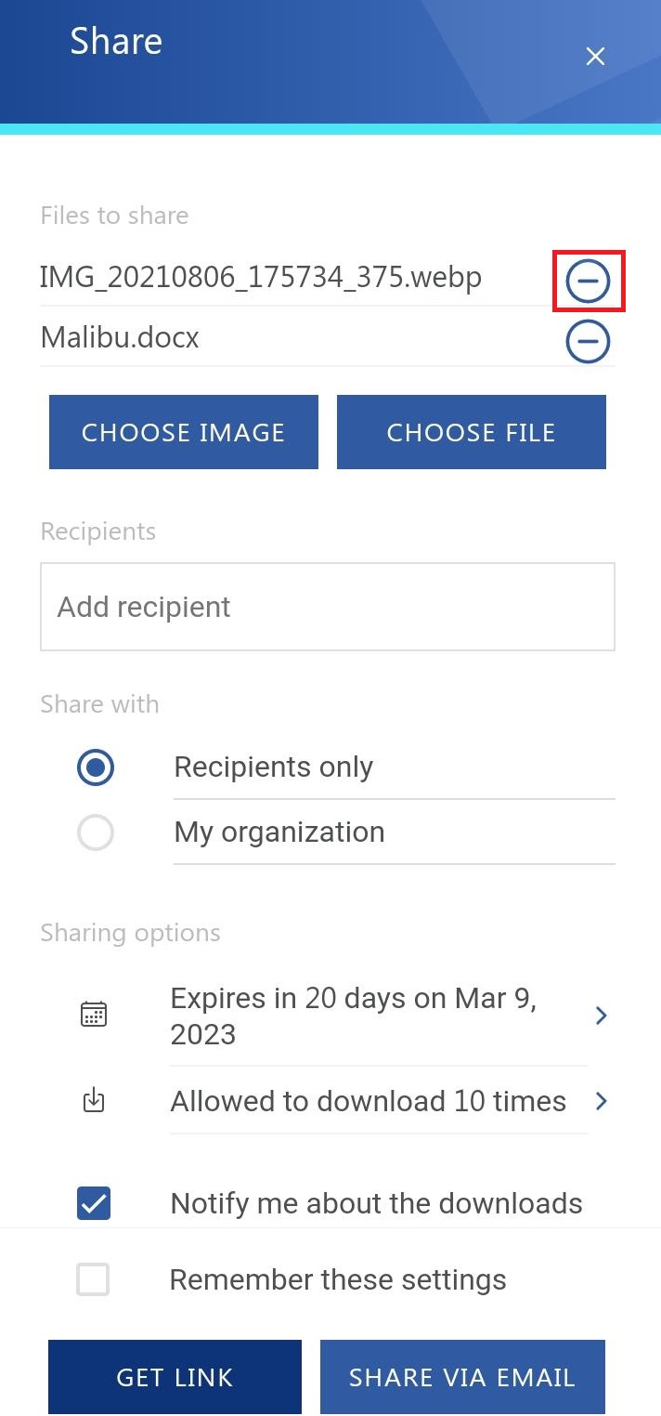This screenshot has width=661, height=1416.
Task: Open the Expires in 20 days setting
Action: point(354,1016)
